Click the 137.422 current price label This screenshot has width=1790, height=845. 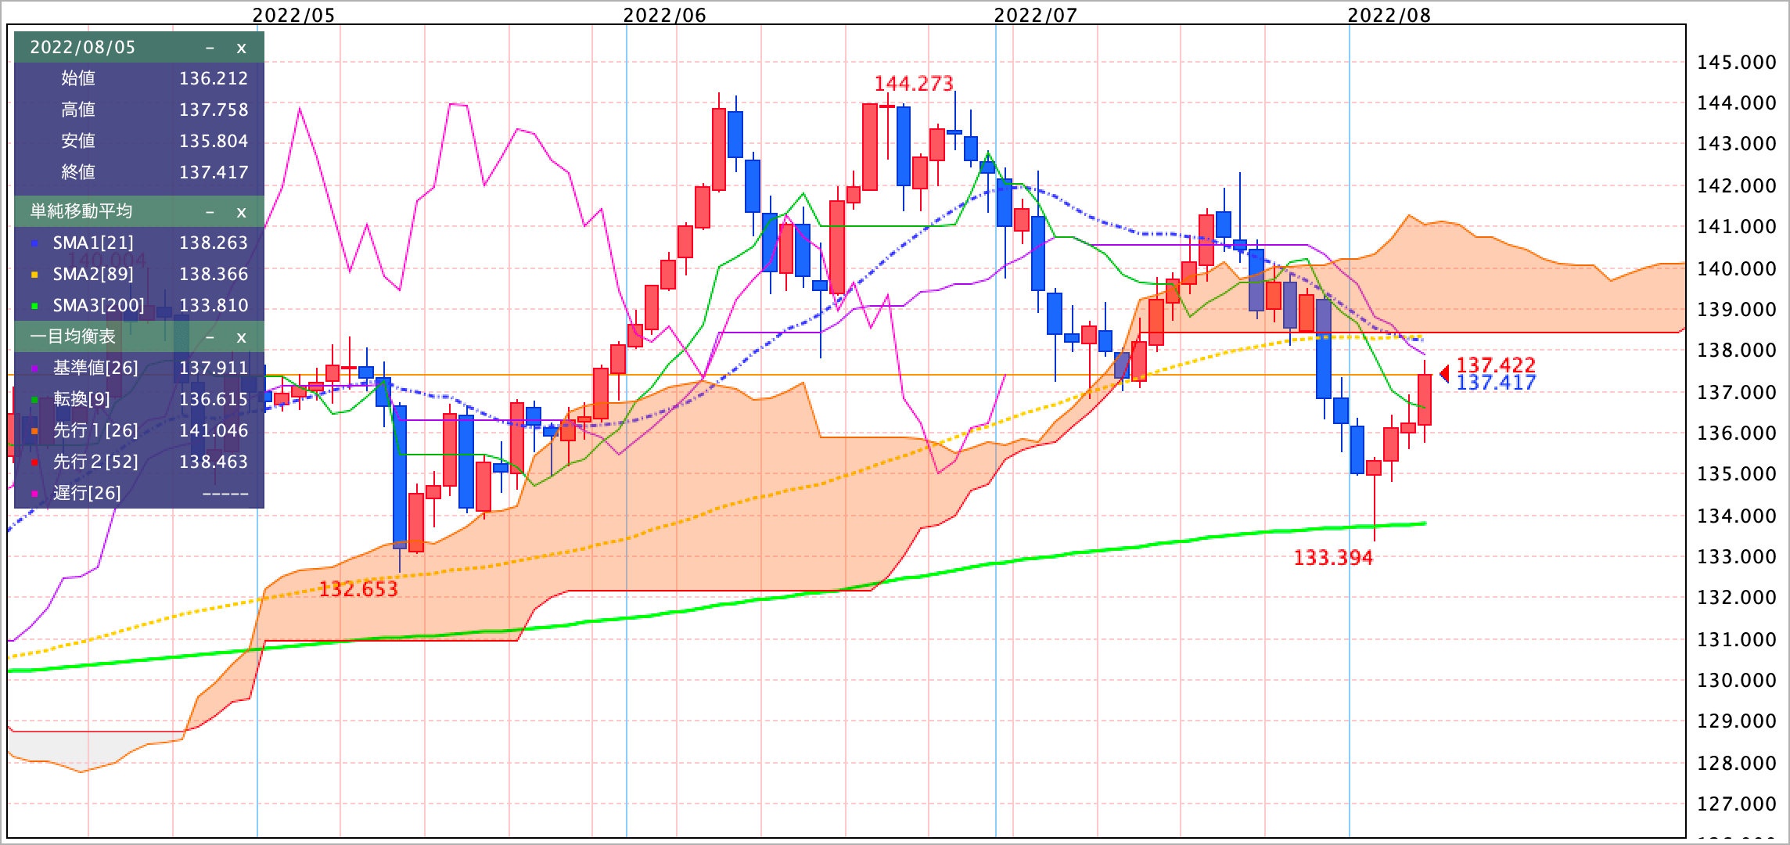point(1496,365)
